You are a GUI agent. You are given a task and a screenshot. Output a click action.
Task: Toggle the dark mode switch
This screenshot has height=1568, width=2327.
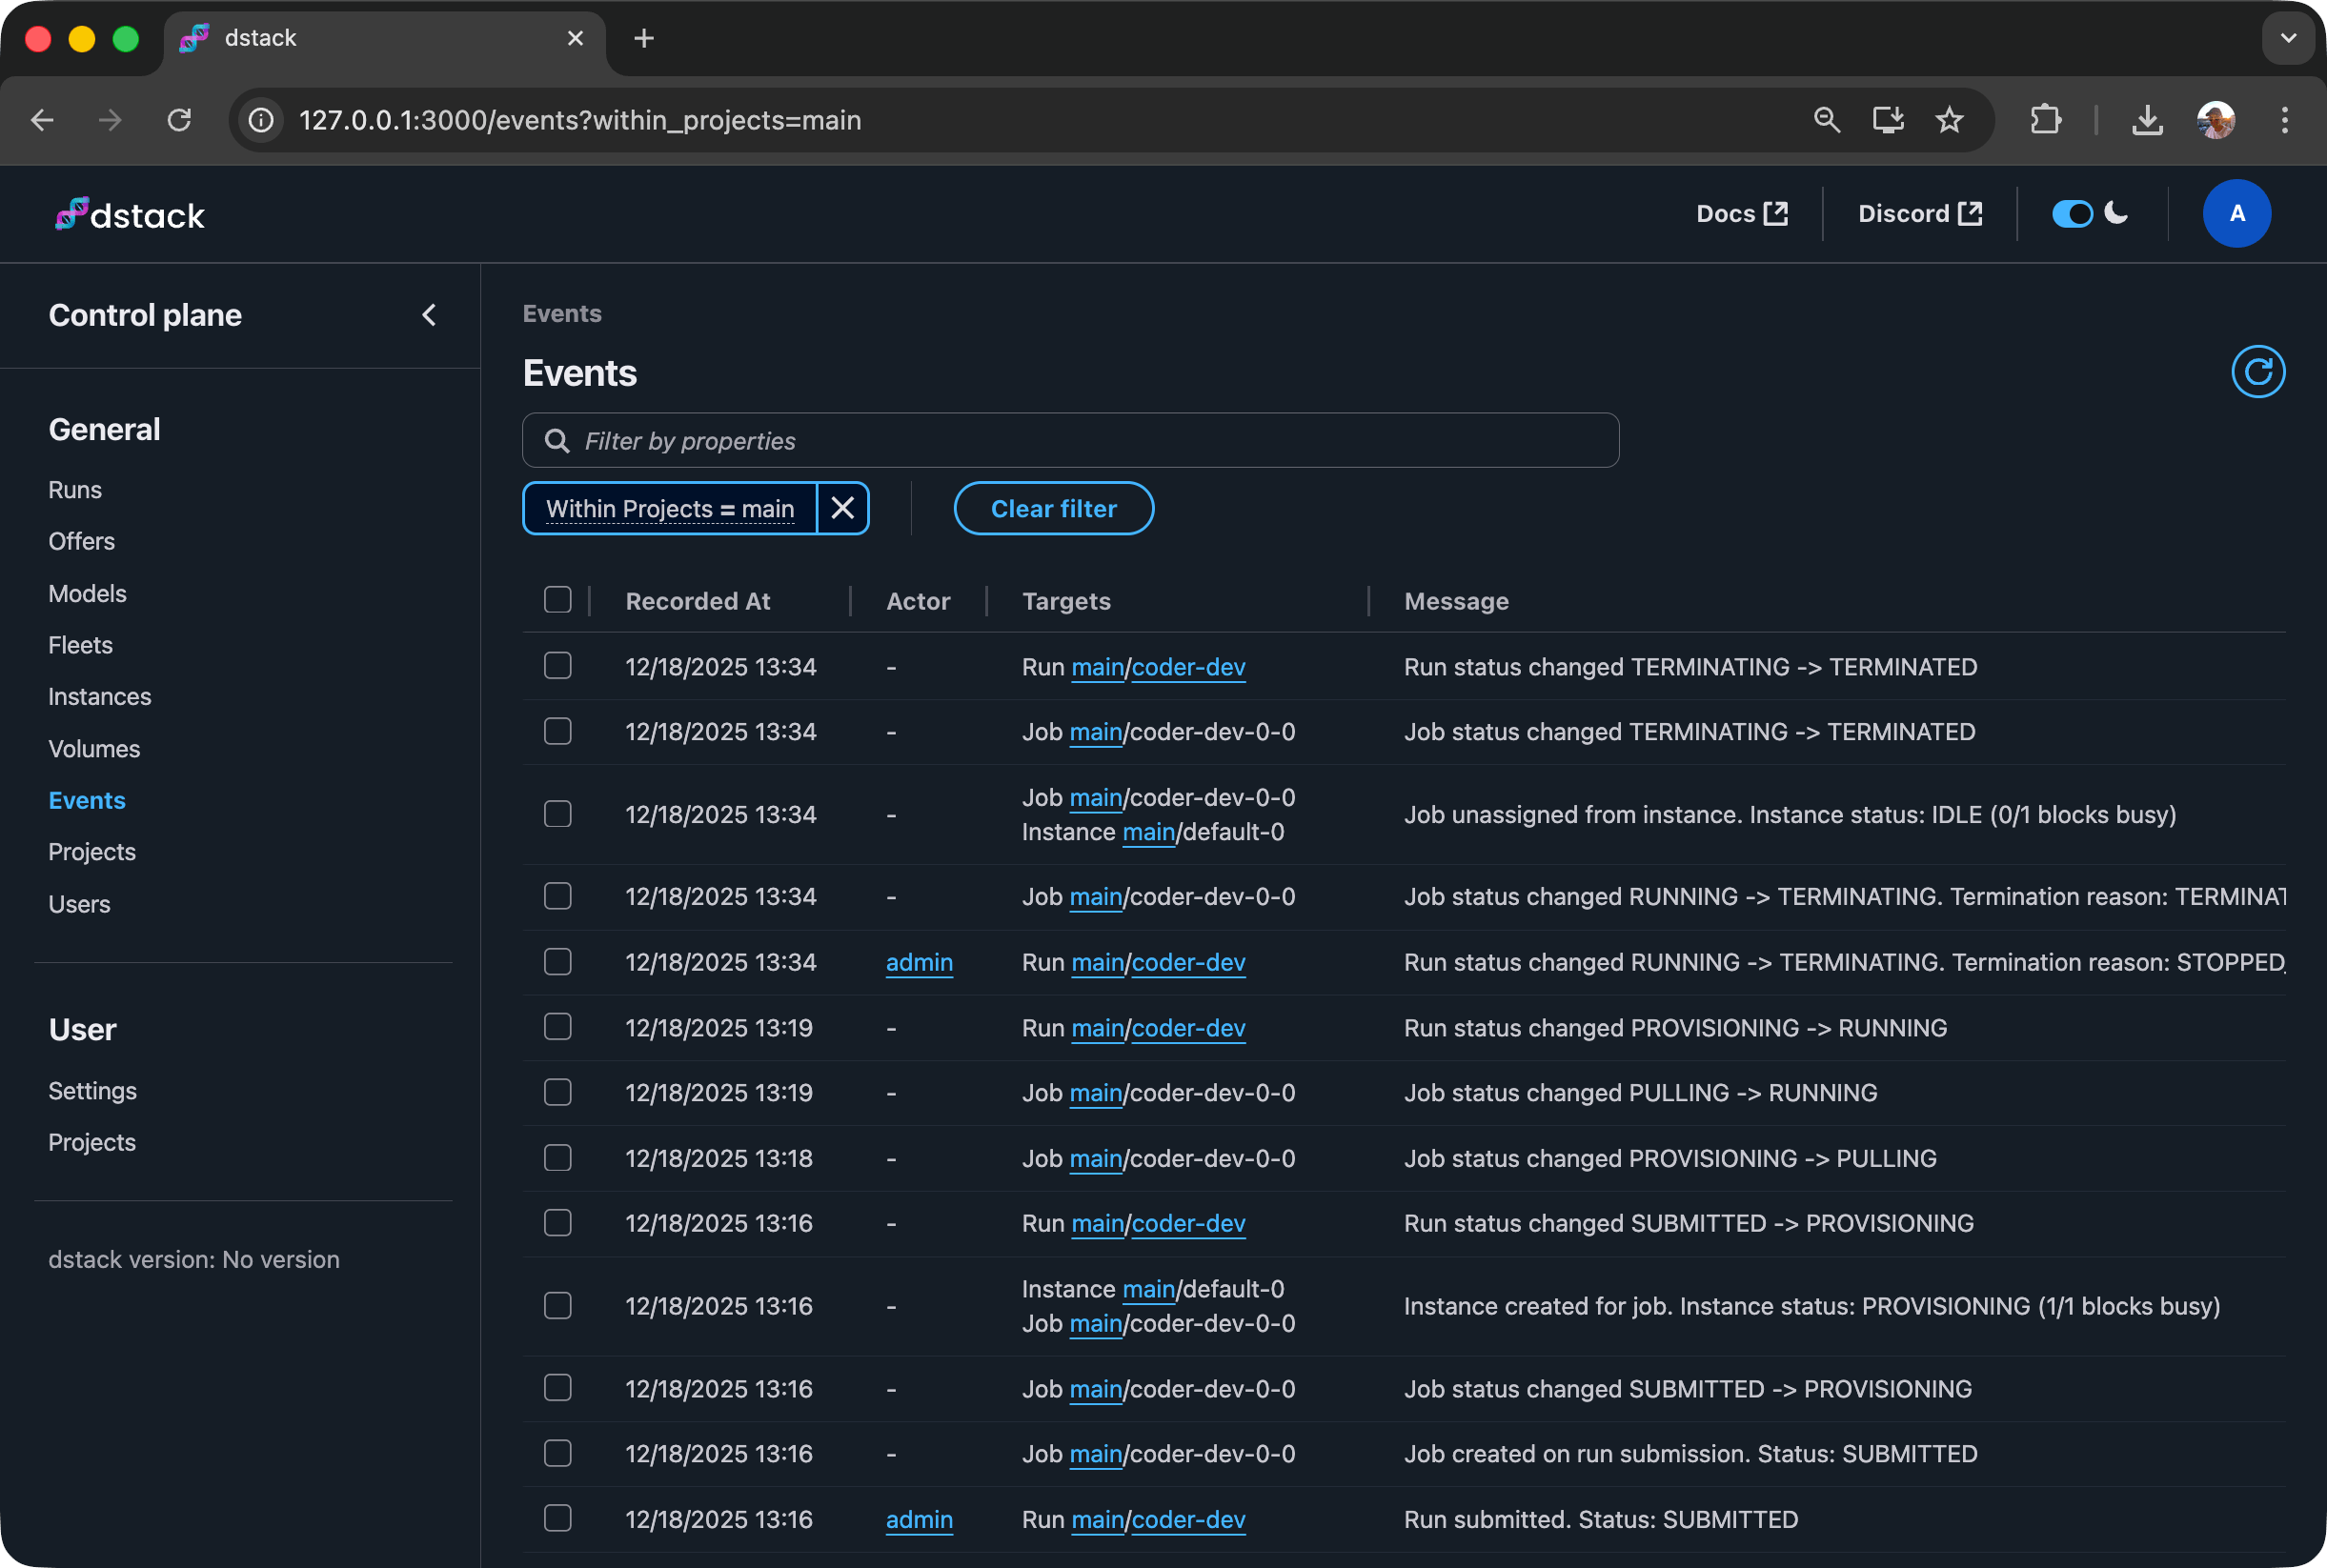pyautogui.click(x=2072, y=213)
